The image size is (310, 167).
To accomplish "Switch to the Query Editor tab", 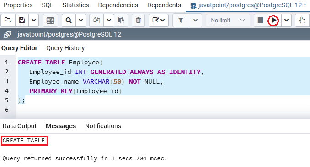I will 19,48.
